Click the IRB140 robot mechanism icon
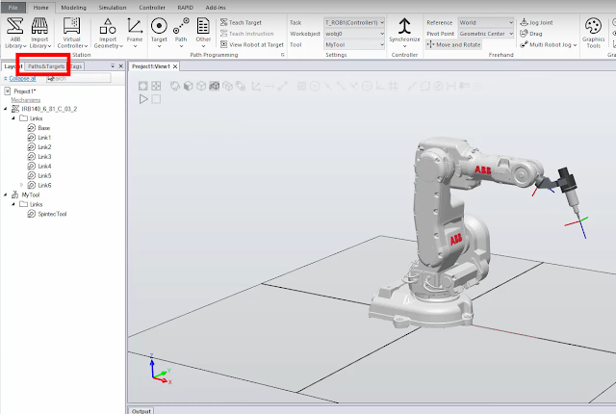This screenshot has width=616, height=414. click(15, 109)
